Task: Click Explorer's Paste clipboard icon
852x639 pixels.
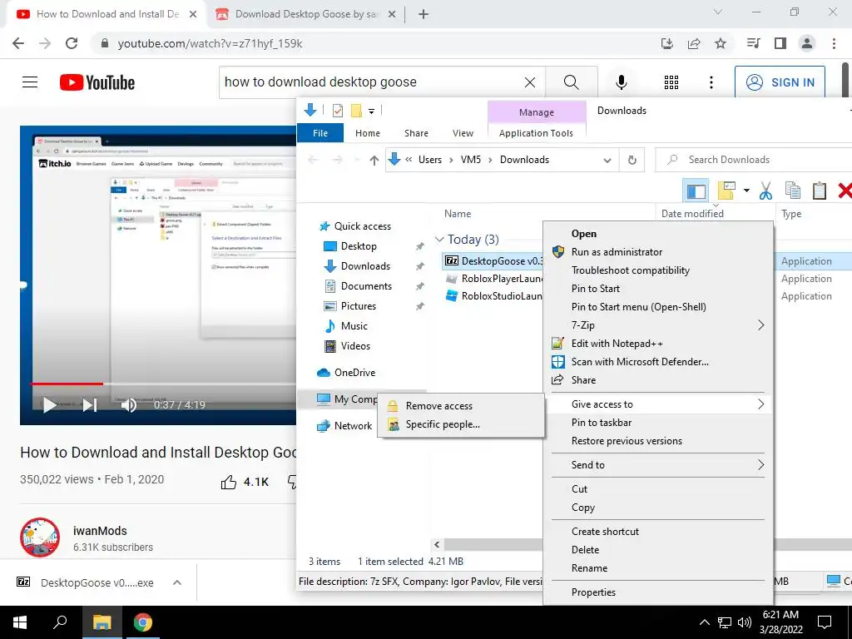Action: click(820, 191)
